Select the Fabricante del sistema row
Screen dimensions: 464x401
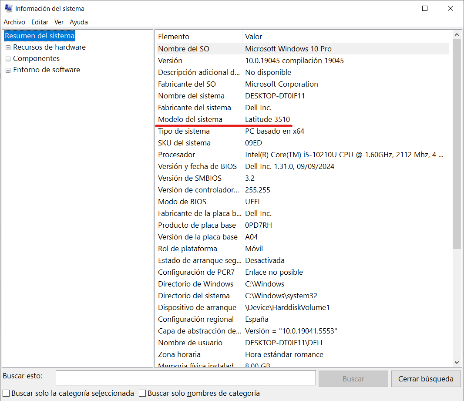303,108
